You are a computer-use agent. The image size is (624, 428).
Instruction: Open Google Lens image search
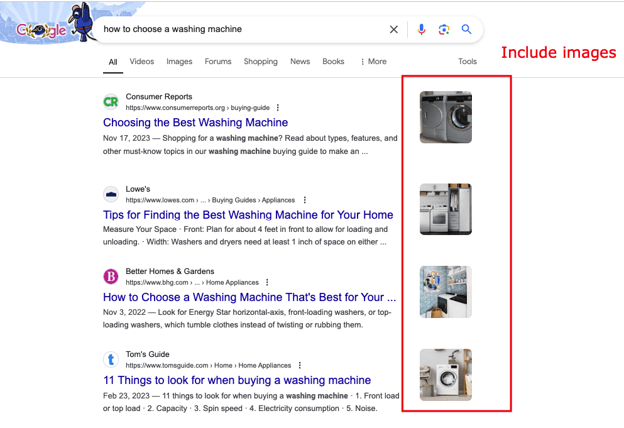pyautogui.click(x=444, y=29)
